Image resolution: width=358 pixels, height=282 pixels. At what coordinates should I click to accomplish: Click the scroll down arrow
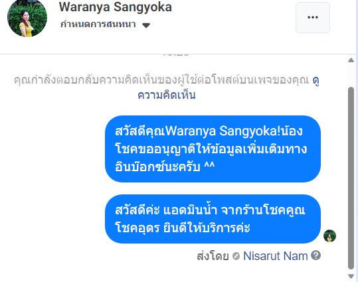click(x=351, y=276)
